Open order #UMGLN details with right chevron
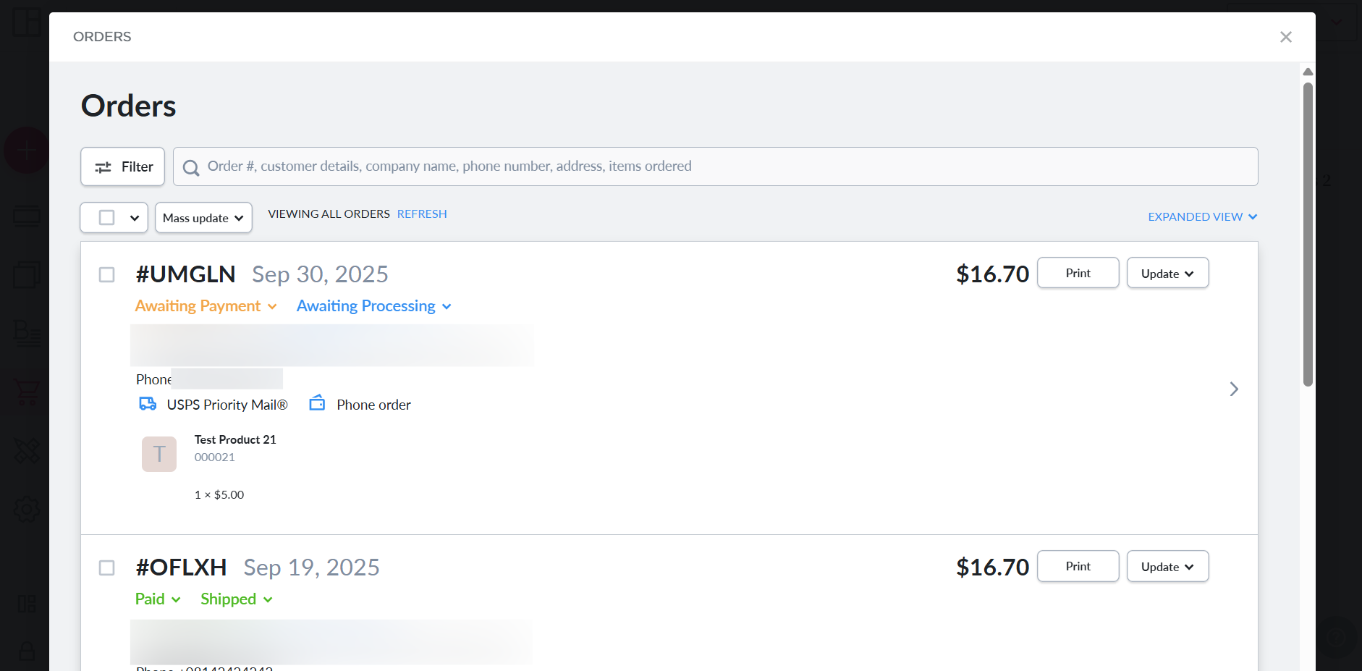 [x=1234, y=389]
